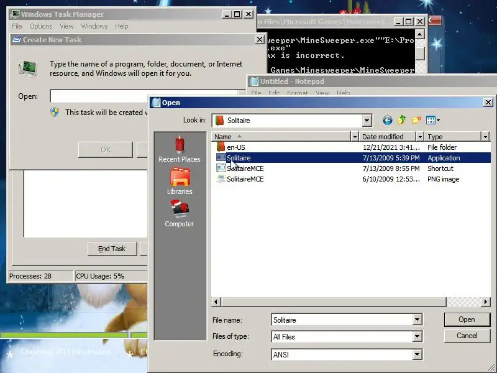Expand the Files of type dropdown

click(x=417, y=336)
